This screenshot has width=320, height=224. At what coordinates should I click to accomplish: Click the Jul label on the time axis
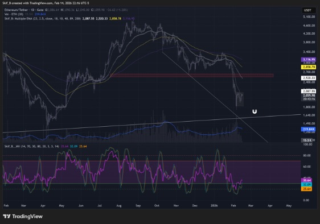pos(100,206)
